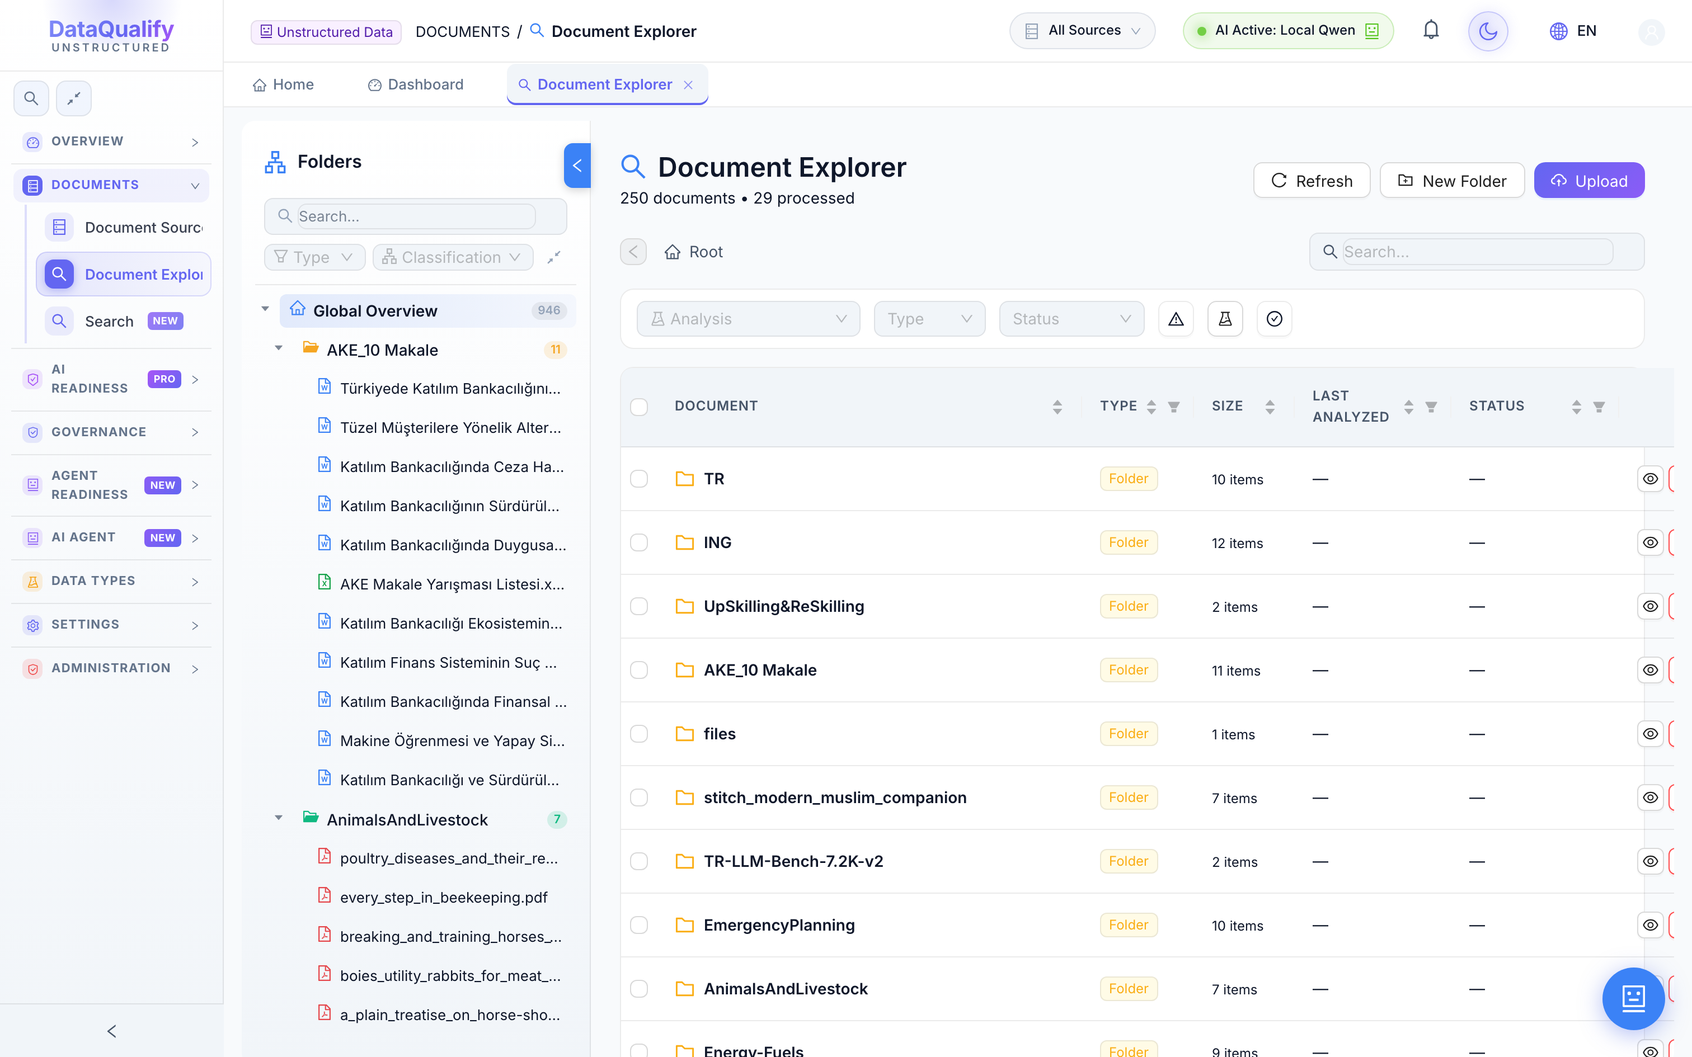Collapse the Folders panel with blue arrow
The width and height of the screenshot is (1692, 1057).
577,166
